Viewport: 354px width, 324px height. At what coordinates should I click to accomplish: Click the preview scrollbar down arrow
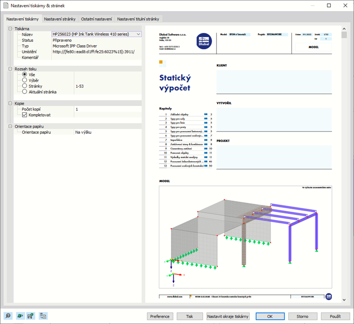(x=344, y=300)
